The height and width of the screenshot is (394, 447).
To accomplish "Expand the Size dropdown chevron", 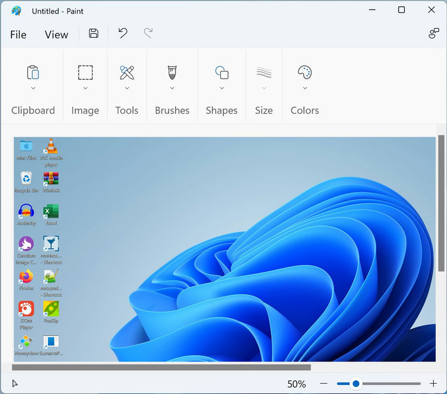I will click(264, 88).
